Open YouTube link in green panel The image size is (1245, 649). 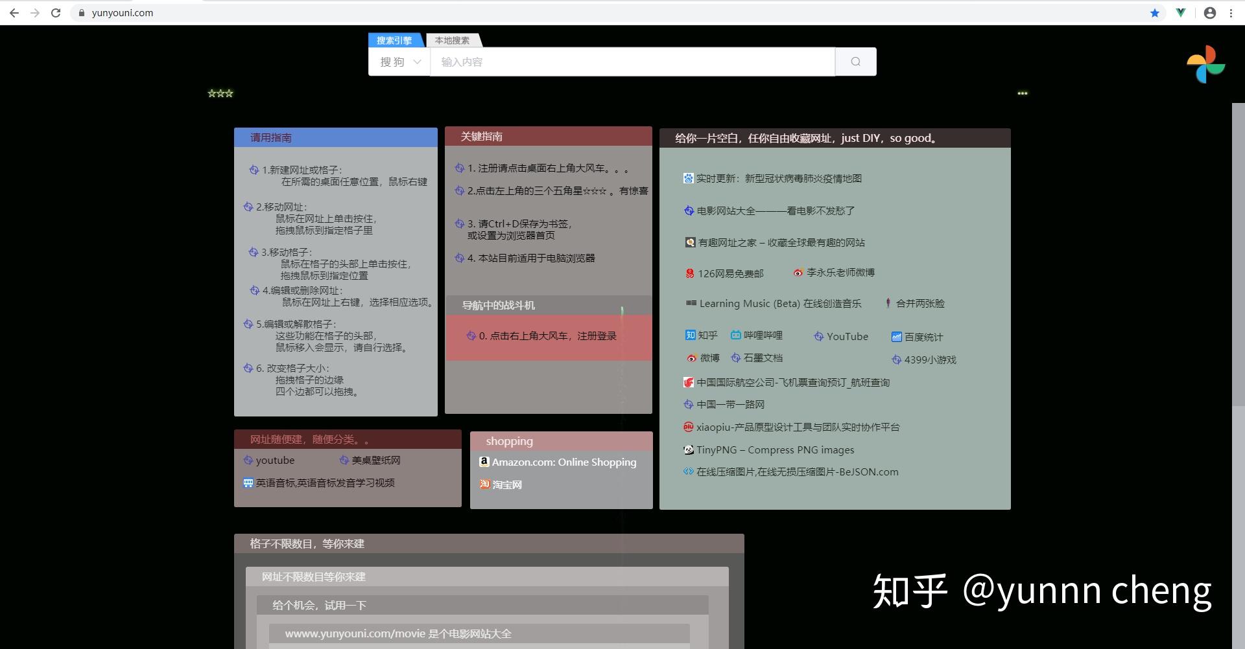841,336
